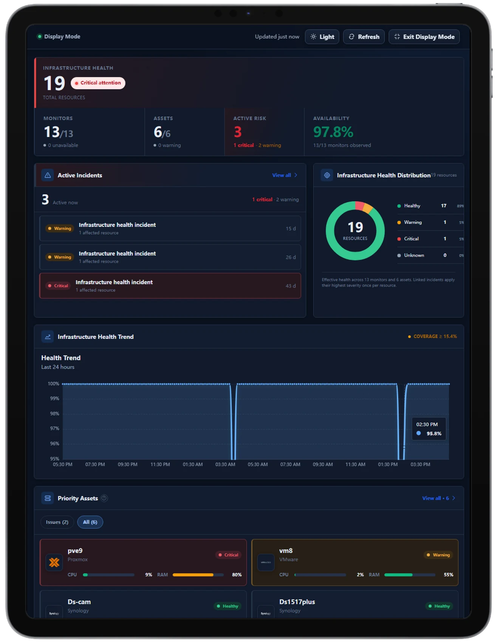Click the Unknown legend entry
The image size is (497, 643).
click(x=430, y=255)
